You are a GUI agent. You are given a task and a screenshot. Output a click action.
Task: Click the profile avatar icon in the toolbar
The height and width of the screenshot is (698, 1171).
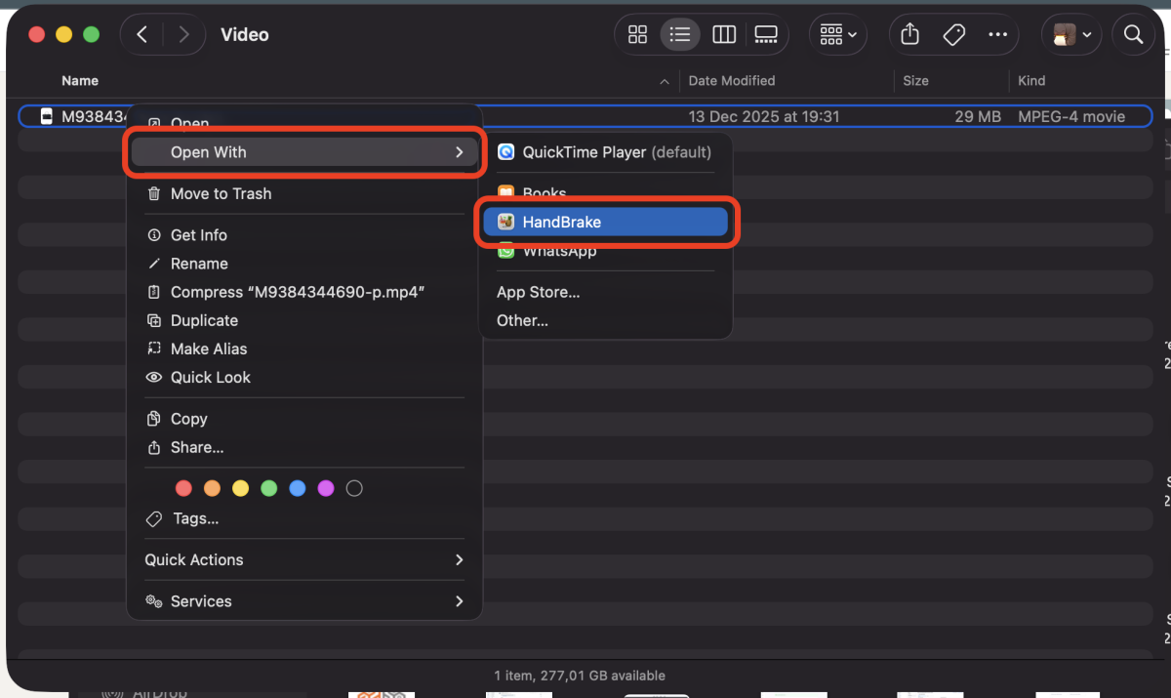[1066, 34]
